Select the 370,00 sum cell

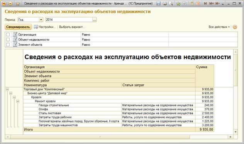[205, 109]
